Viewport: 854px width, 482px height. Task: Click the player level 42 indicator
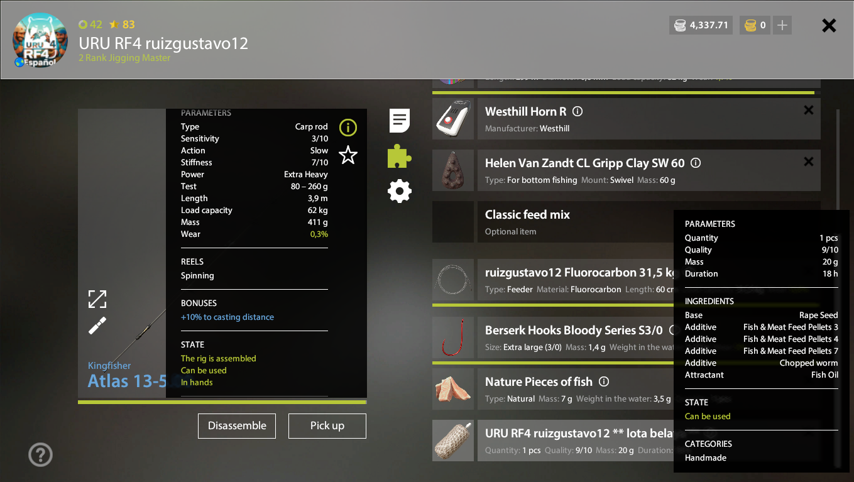90,25
